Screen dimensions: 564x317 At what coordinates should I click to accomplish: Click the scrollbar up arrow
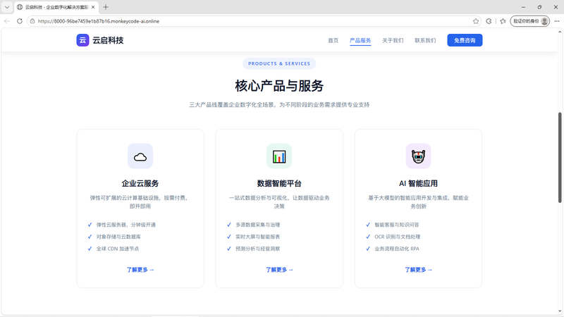pos(560,32)
